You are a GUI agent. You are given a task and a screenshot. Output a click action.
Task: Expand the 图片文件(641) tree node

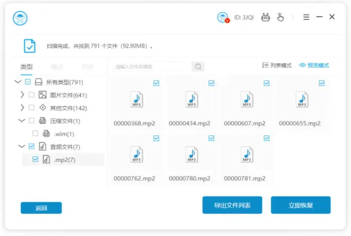[x=22, y=95]
